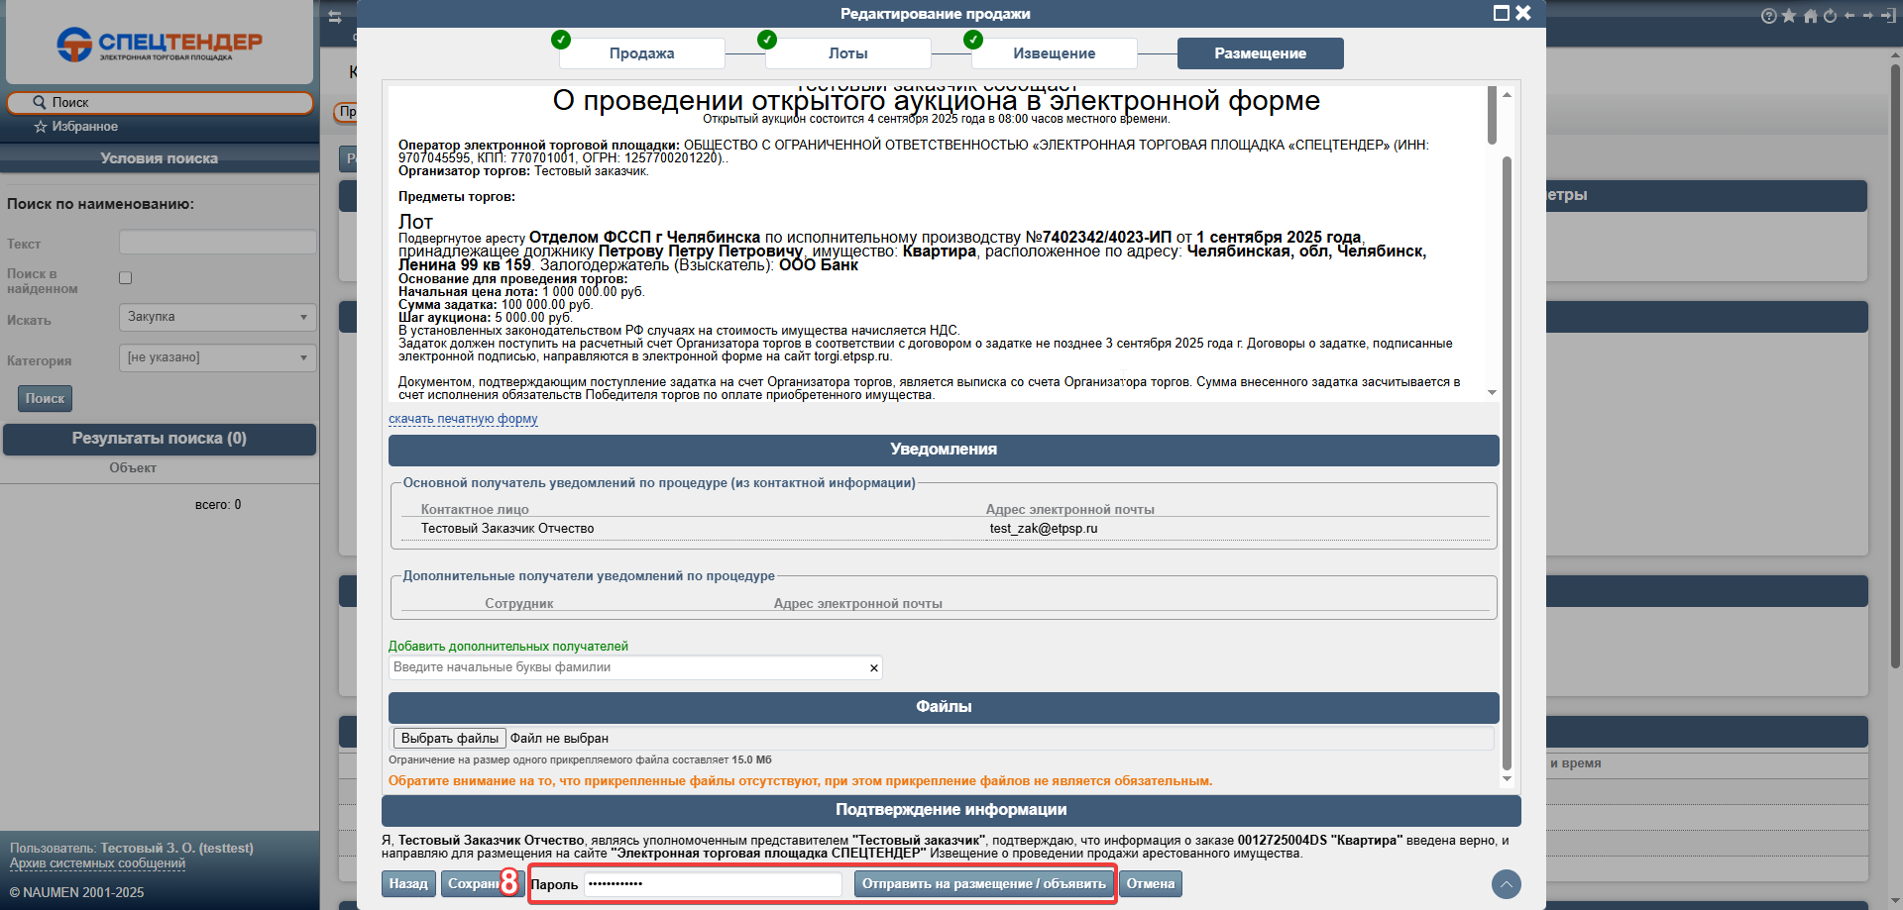Clear recipient field with the x icon
Screen dimensions: 1903x910
(x=873, y=668)
